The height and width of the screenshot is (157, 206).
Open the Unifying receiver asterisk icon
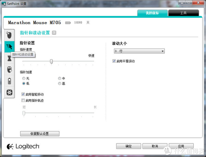(9, 93)
